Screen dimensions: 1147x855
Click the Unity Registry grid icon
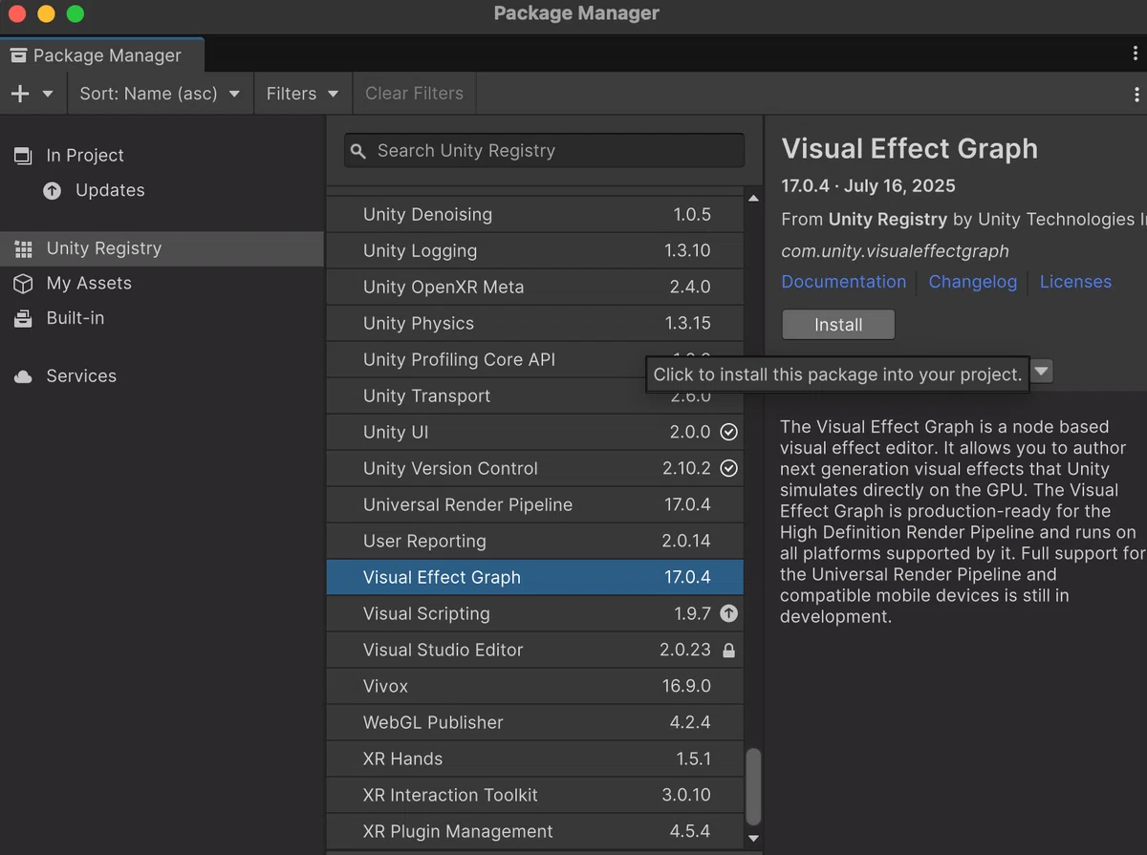23,248
